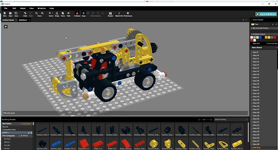Switch to the Untitled Model tab
This screenshot has width=278, height=150.
8,20
